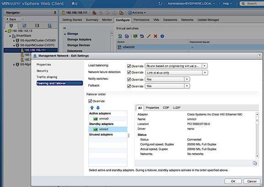
Task: Open the vSphere home menu icon
Action: (75, 4)
